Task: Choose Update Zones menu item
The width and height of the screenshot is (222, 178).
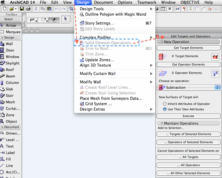Action: [115, 60]
